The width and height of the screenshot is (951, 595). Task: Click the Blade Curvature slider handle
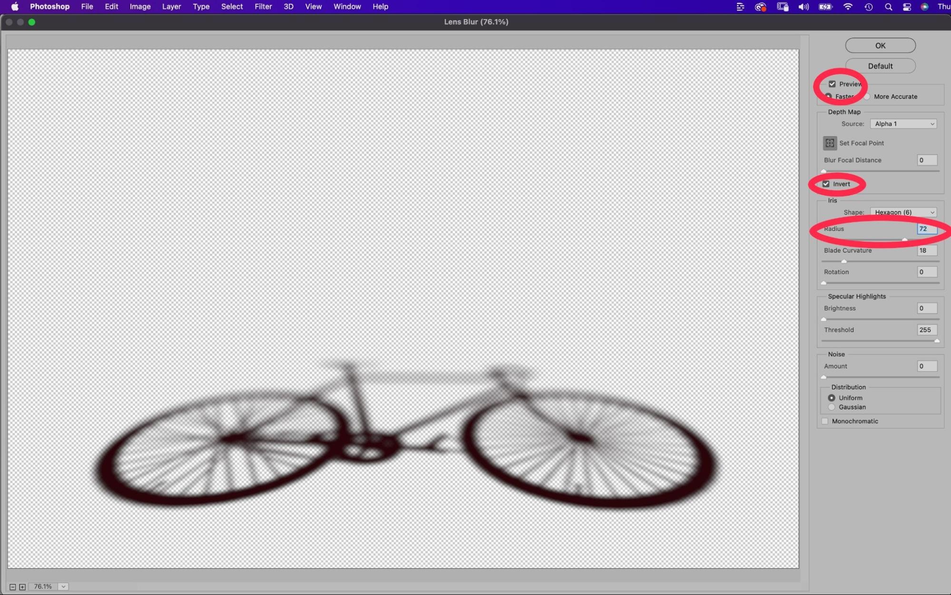844,261
